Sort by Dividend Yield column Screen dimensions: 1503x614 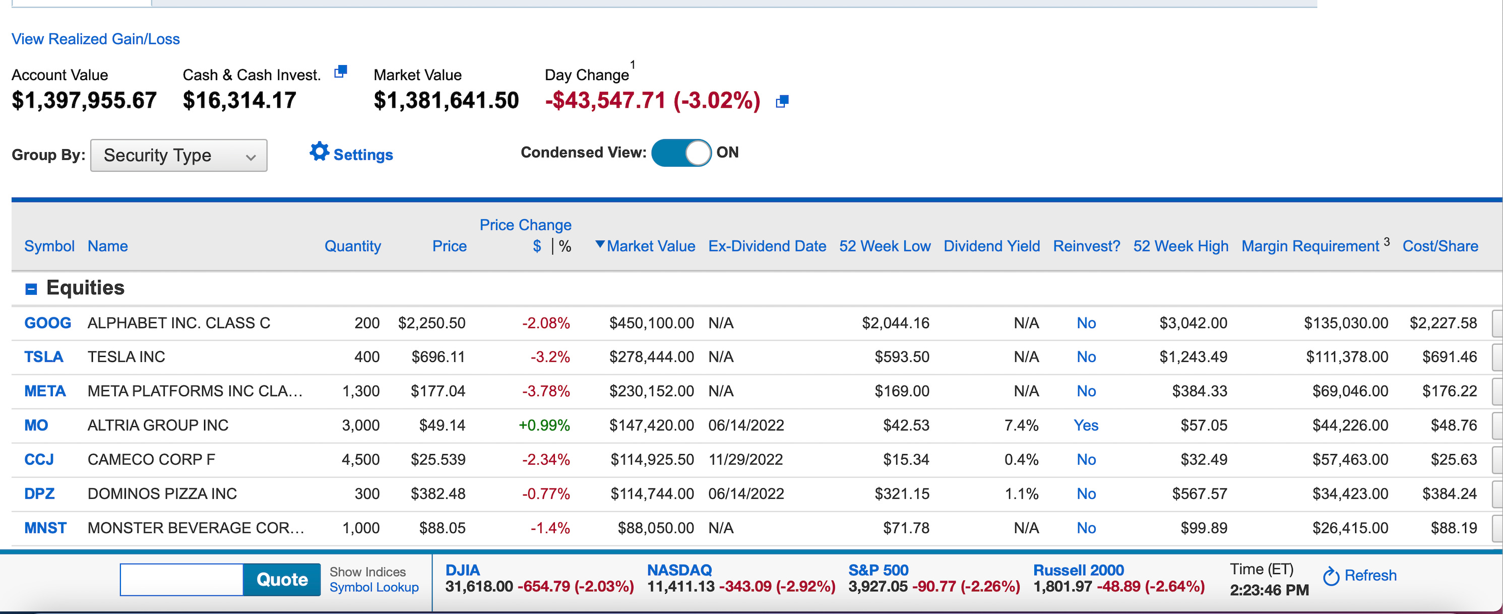(991, 247)
